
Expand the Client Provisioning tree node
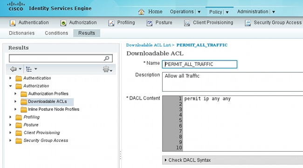(10, 133)
